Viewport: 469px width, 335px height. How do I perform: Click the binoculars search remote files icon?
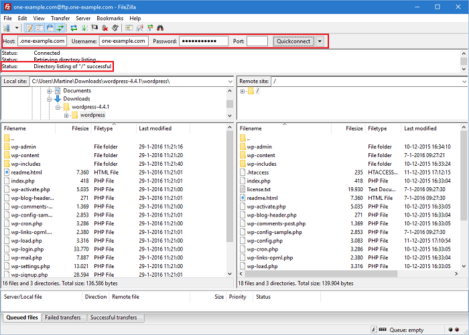160,28
